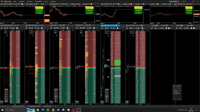This screenshot has width=200, height=112.
Task: Open wrench settings in first empty Стакан panel
Action: point(152,28)
